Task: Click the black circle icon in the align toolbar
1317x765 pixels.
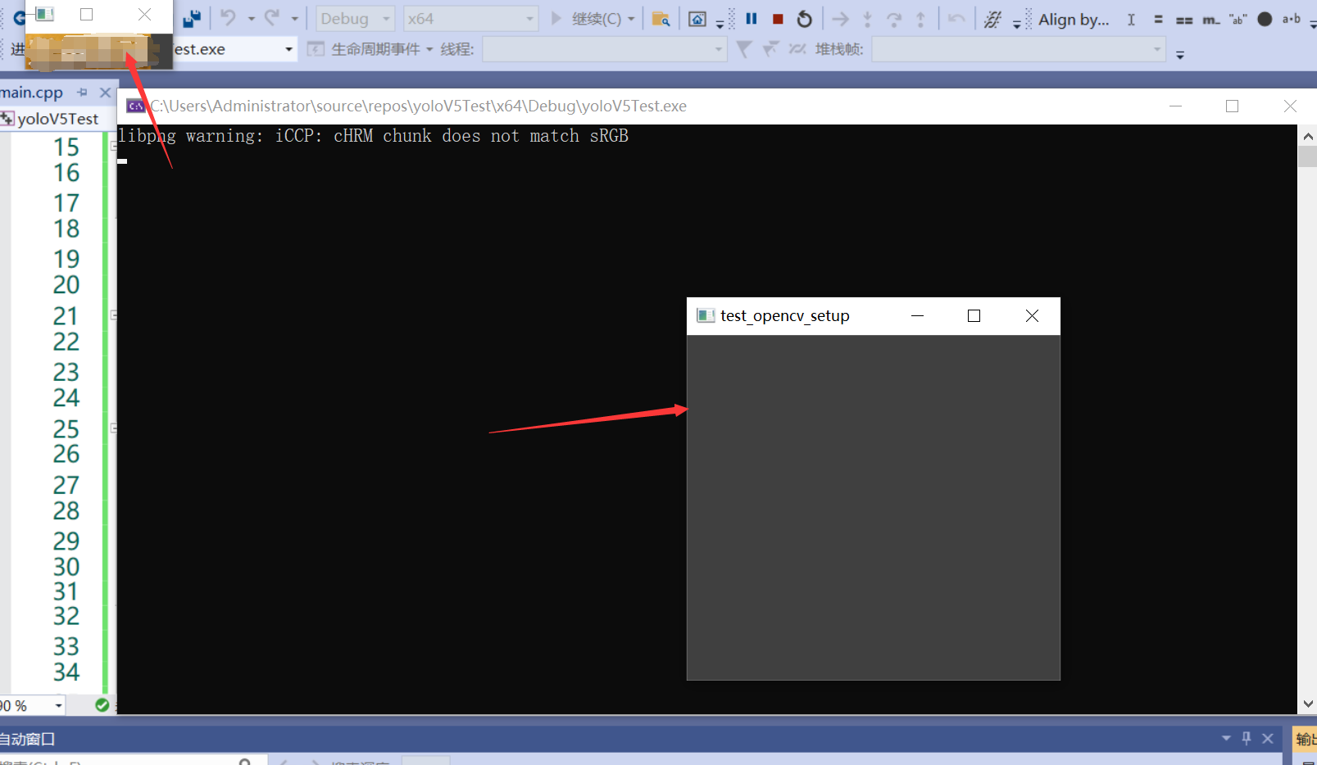Action: pos(1265,19)
